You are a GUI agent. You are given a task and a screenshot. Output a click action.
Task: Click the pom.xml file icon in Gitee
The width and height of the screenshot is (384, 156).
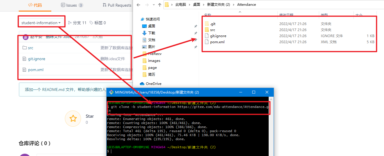pos(25,70)
